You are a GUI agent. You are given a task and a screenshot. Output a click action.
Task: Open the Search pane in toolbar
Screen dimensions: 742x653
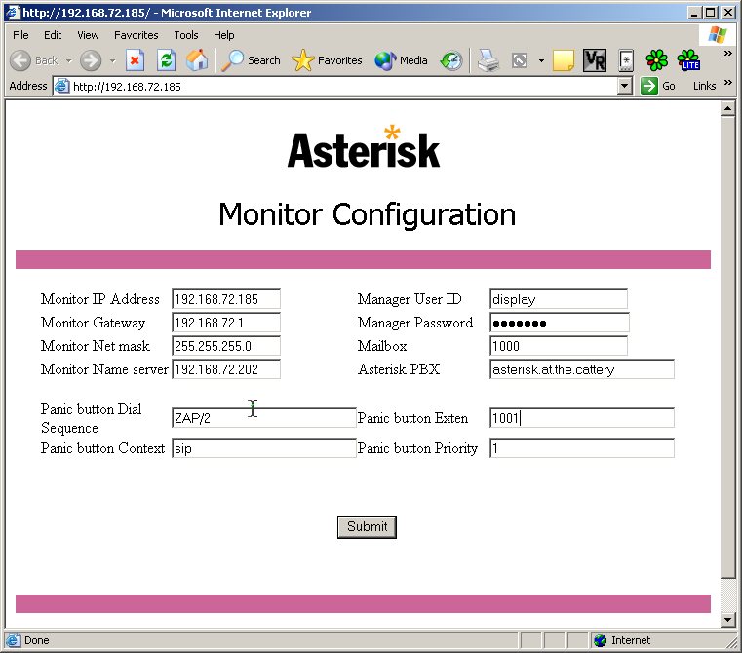(x=252, y=60)
